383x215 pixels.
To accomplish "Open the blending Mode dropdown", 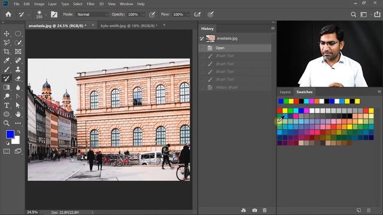I will click(x=92, y=14).
